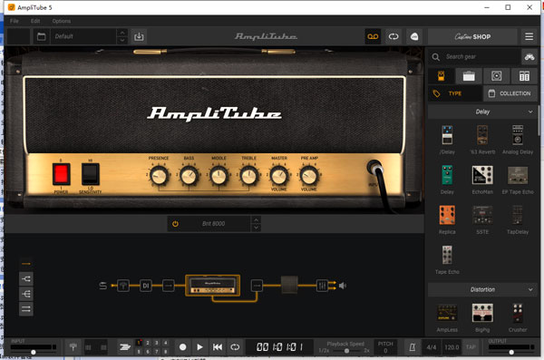Click the mixer block in signal chain

[322, 286]
